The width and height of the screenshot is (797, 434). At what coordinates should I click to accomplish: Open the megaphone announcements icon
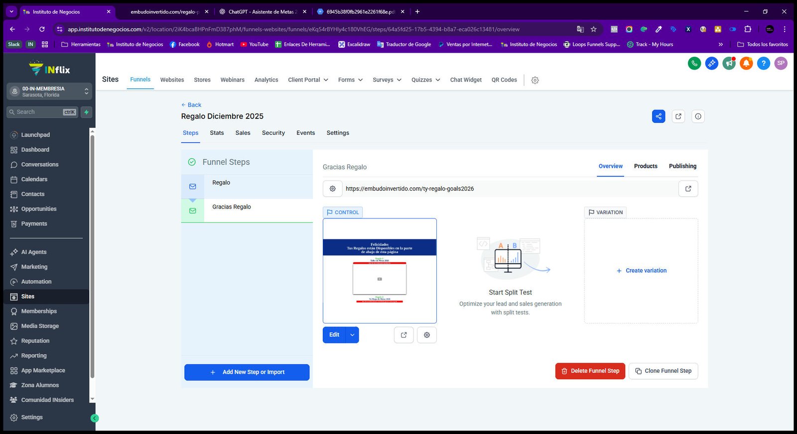click(x=729, y=63)
